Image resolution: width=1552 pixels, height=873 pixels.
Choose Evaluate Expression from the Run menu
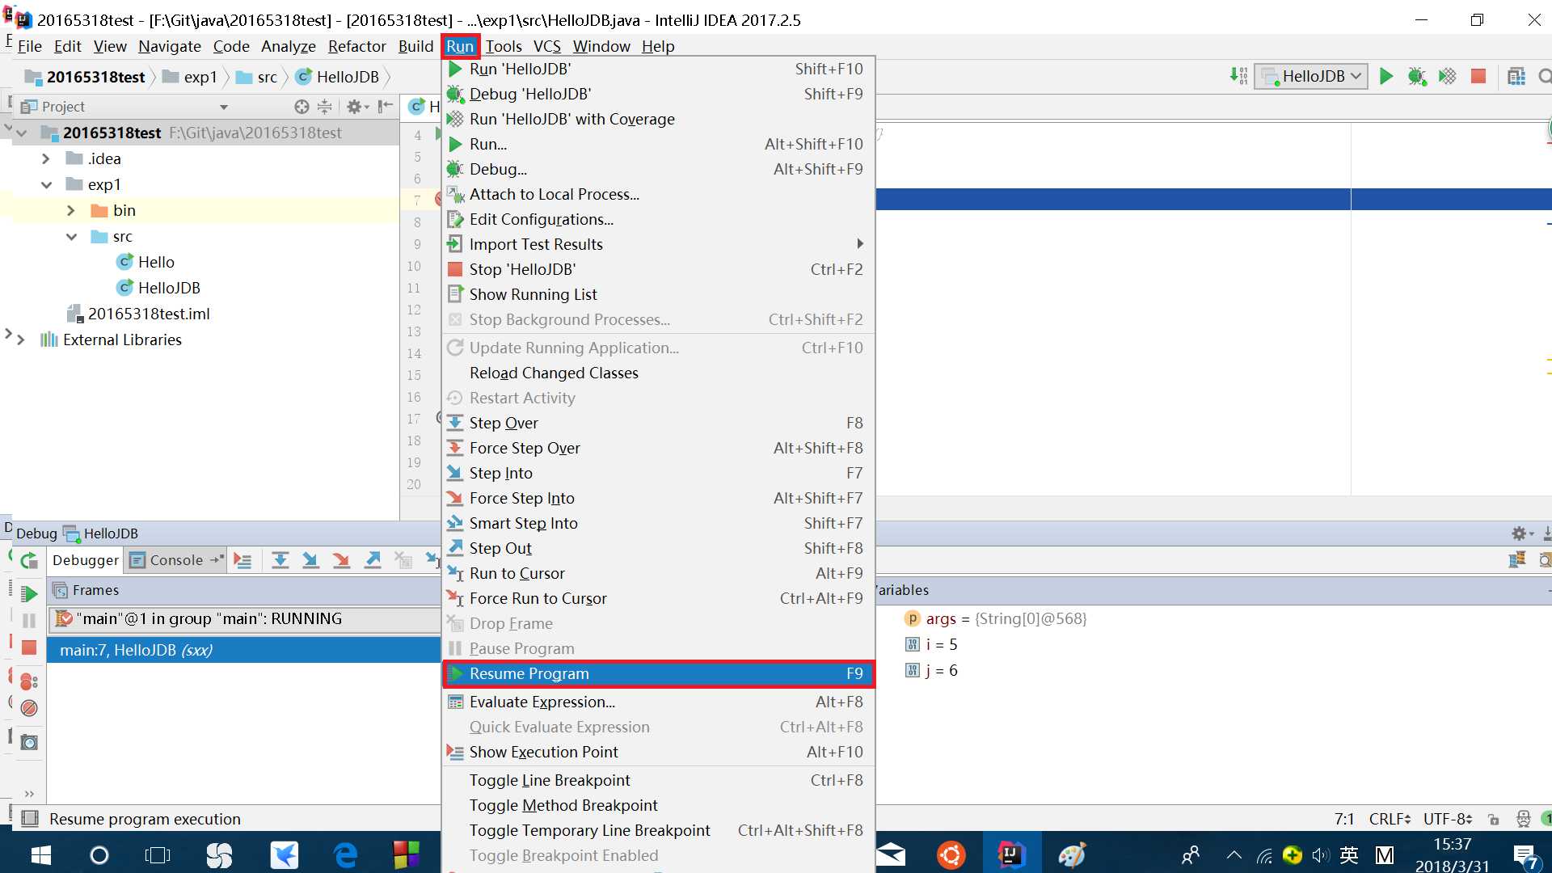[x=659, y=702]
